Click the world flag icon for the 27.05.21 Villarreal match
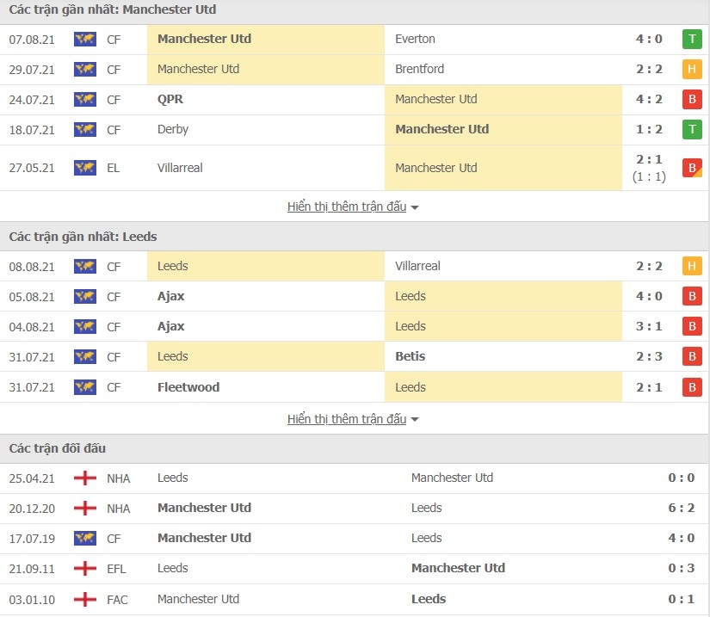The image size is (710, 617). point(85,168)
